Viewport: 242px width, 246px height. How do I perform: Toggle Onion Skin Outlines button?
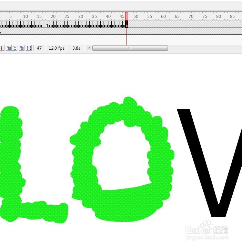coord(15,48)
